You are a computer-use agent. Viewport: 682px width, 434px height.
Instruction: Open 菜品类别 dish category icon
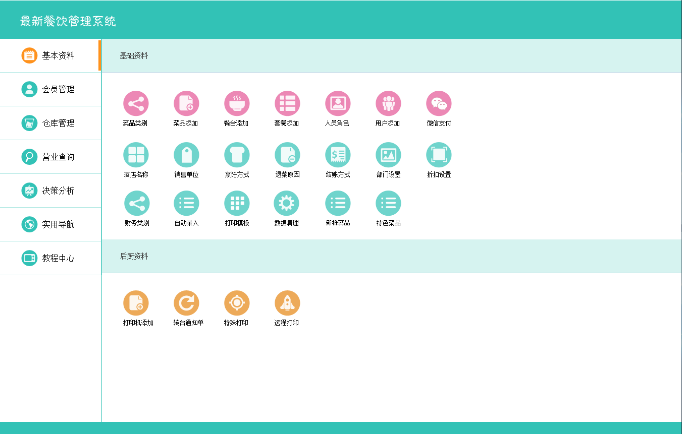pyautogui.click(x=136, y=103)
